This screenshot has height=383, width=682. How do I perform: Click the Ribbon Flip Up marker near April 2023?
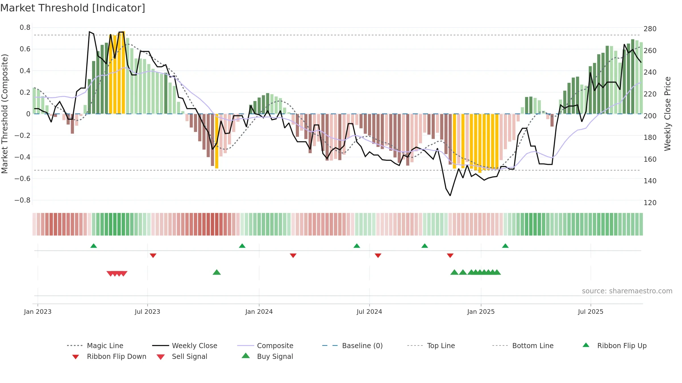(x=93, y=246)
